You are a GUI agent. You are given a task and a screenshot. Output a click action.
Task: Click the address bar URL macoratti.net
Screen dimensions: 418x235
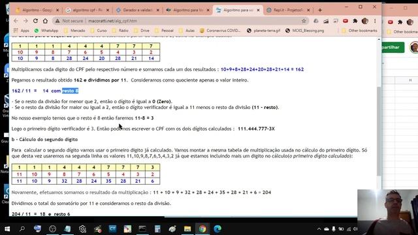pyautogui.click(x=112, y=21)
